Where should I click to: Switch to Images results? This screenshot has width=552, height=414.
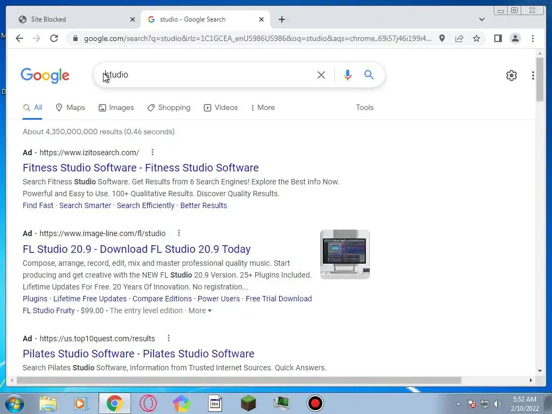(116, 108)
